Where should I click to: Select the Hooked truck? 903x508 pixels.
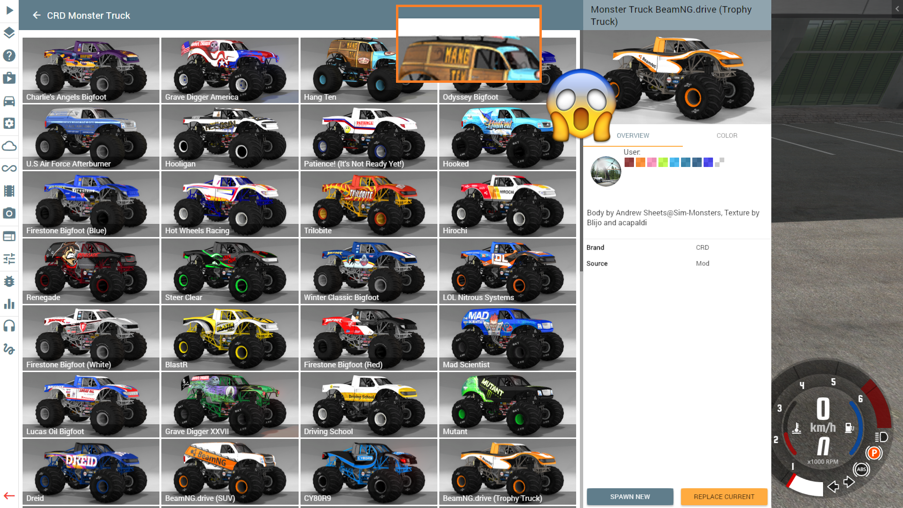point(507,137)
